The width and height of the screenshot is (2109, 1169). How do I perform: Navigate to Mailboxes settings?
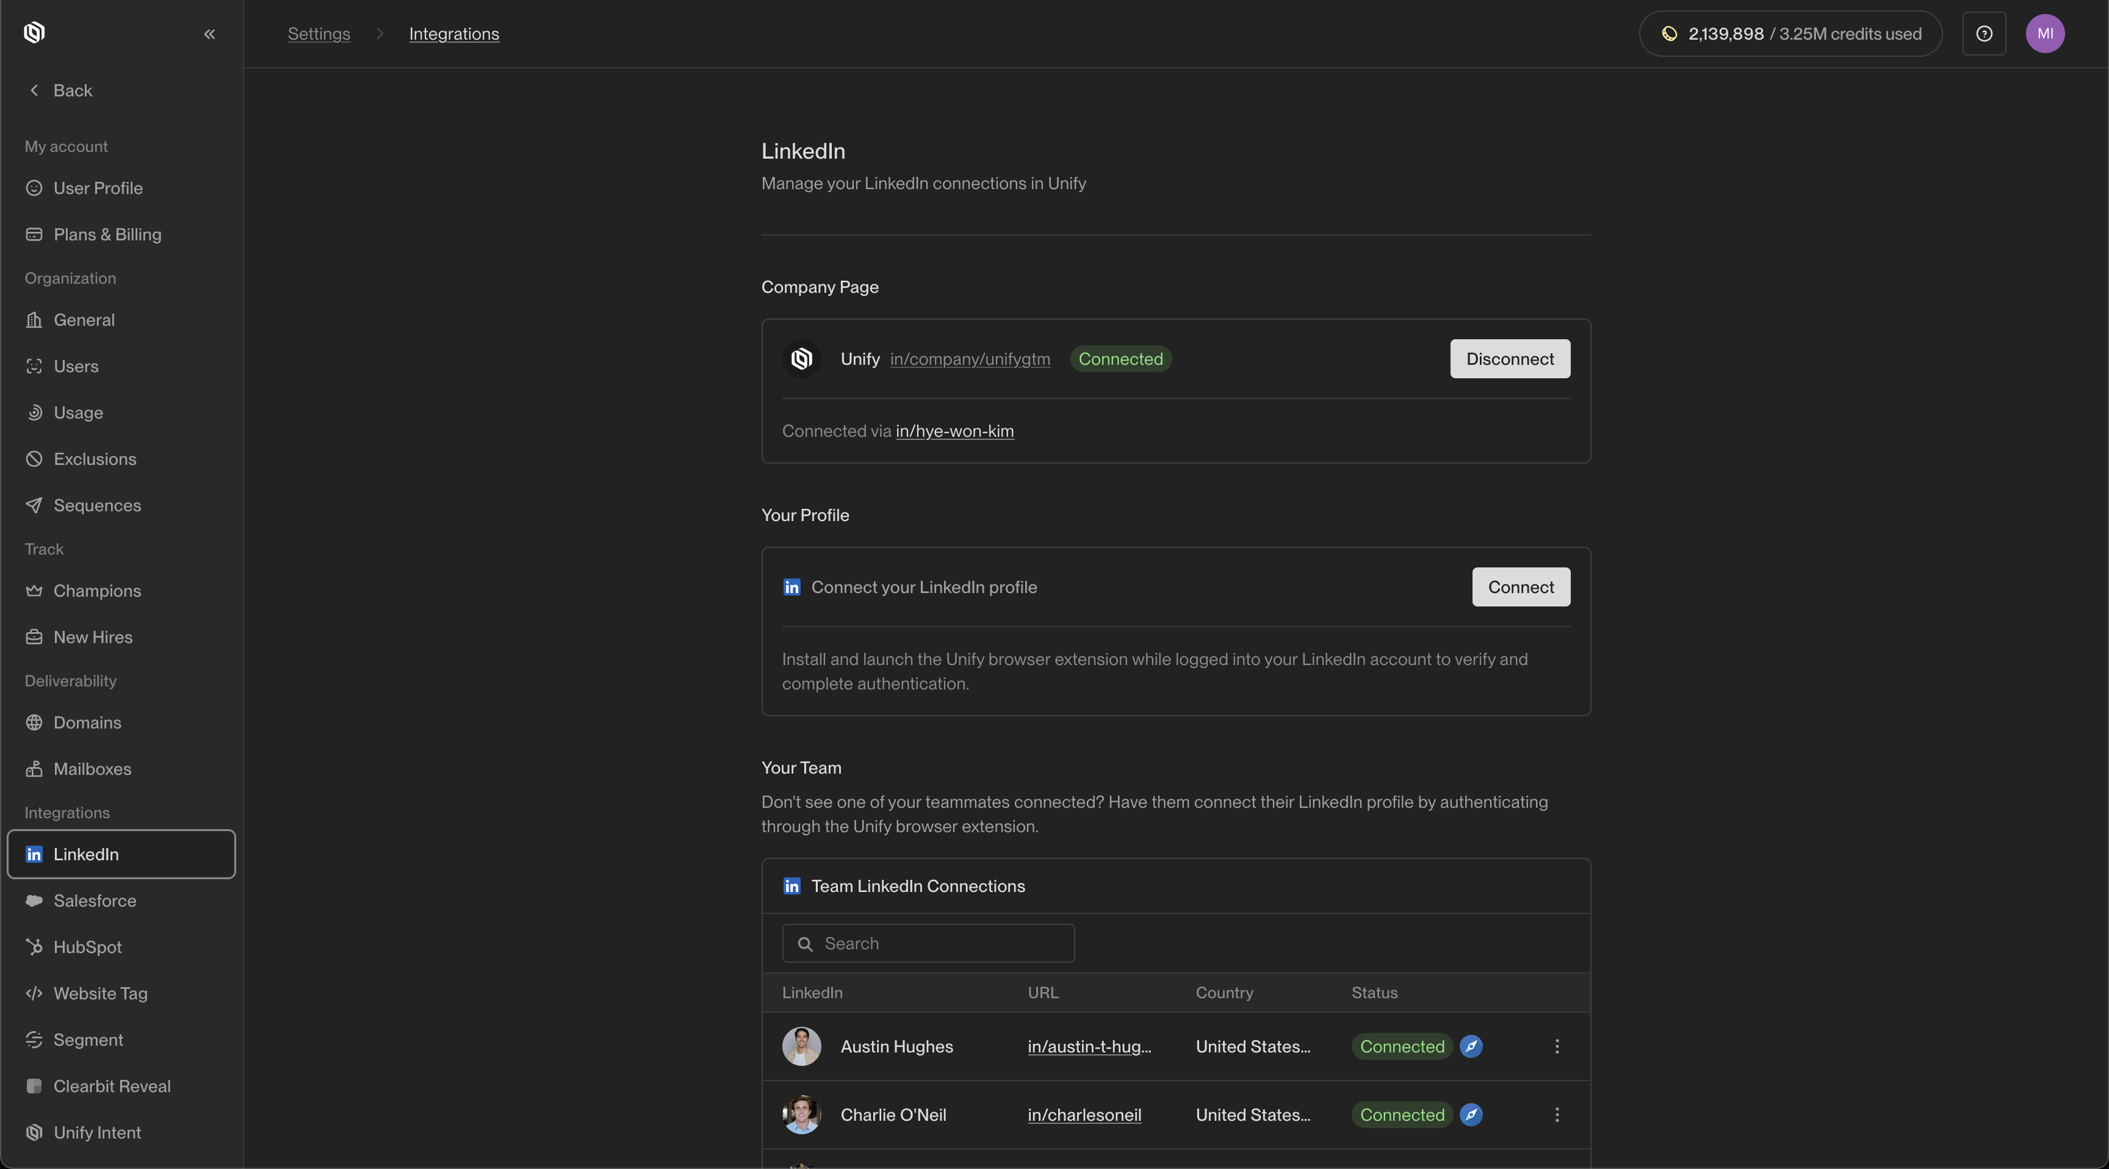[92, 769]
